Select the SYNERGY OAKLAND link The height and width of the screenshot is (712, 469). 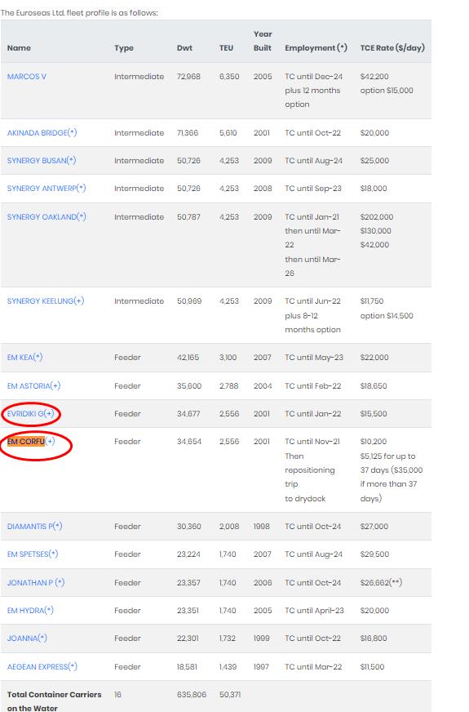46,216
